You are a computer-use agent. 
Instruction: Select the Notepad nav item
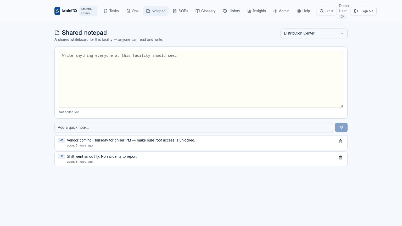[156, 11]
